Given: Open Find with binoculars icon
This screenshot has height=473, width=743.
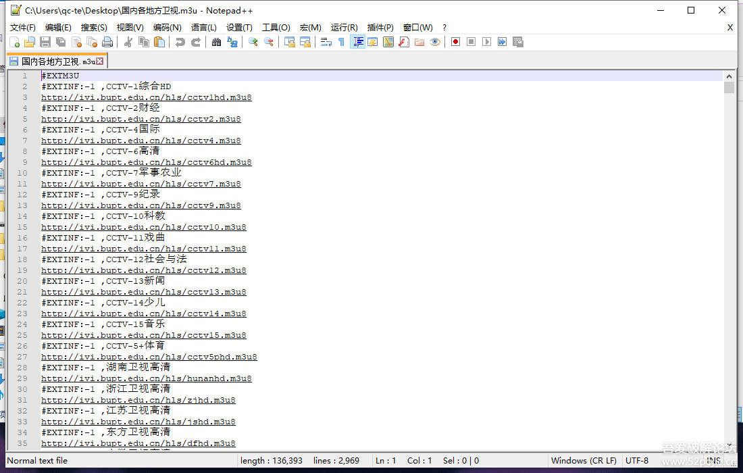Looking at the screenshot, I should (x=217, y=42).
